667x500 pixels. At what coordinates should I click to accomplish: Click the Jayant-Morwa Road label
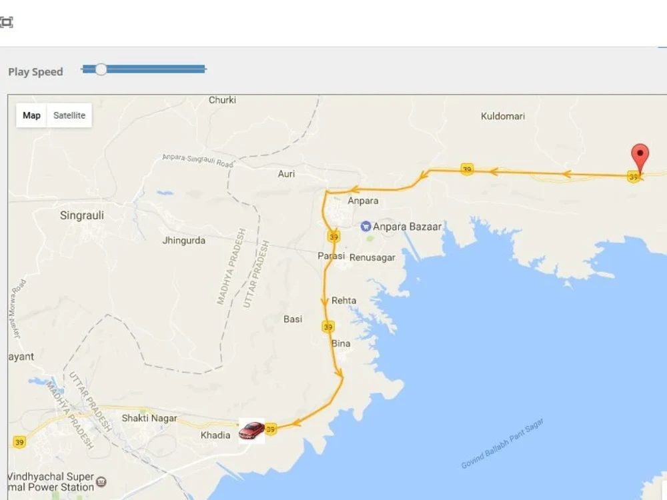[x=17, y=309]
